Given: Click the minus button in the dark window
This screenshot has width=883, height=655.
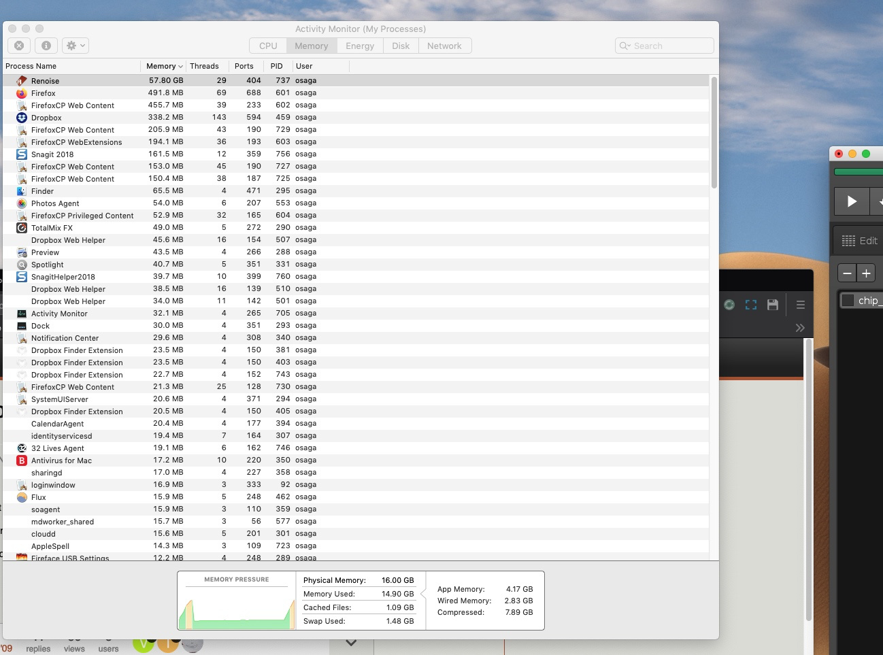Looking at the screenshot, I should [x=847, y=273].
